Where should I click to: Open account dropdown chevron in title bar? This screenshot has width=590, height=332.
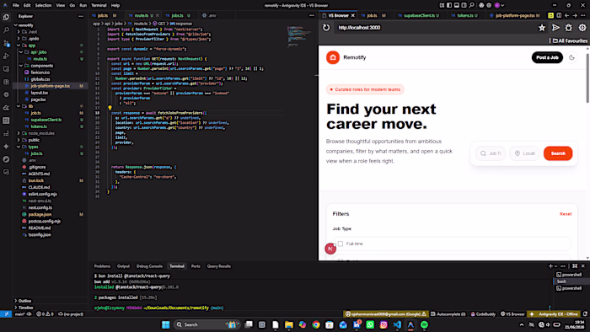(502, 5)
